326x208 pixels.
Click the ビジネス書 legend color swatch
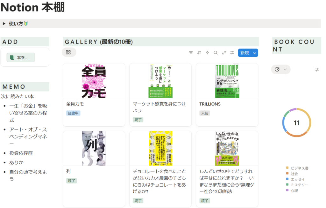tap(287, 168)
